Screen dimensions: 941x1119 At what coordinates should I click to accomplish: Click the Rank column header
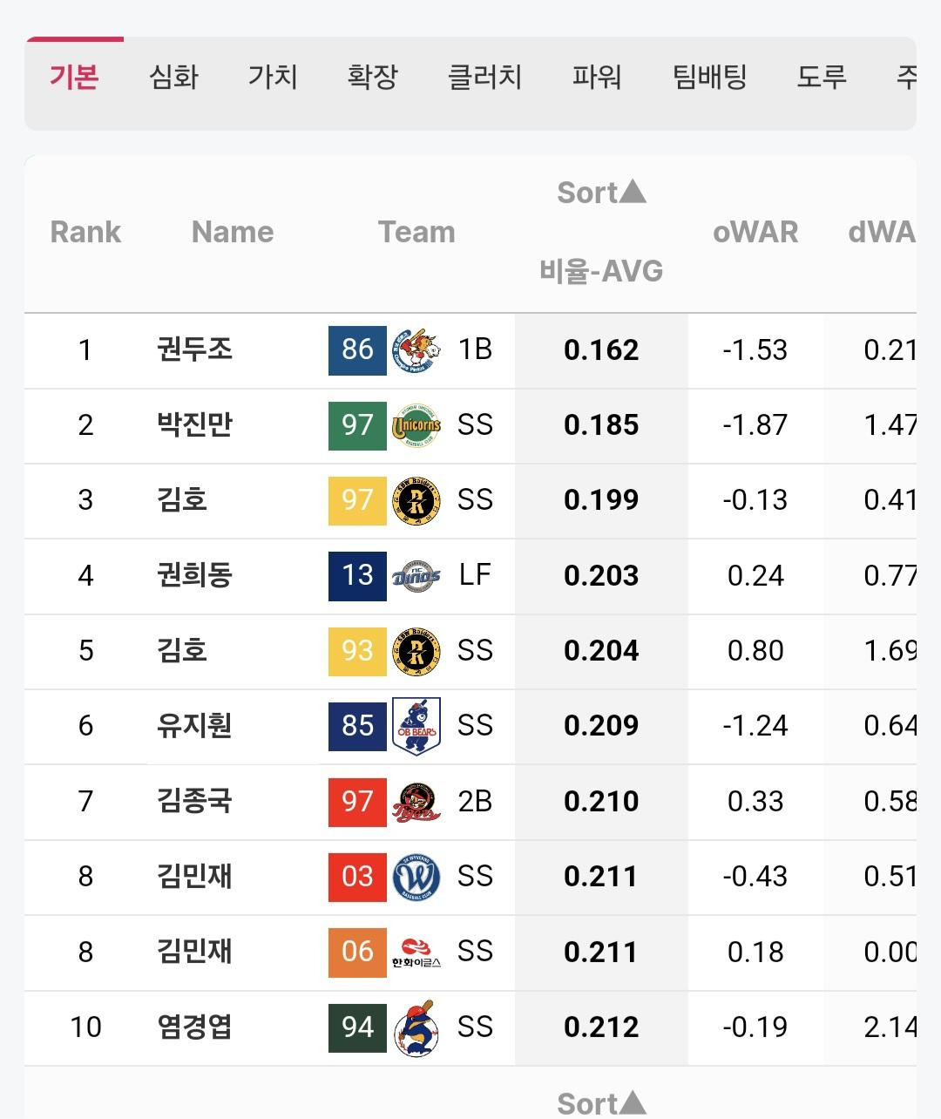[85, 232]
